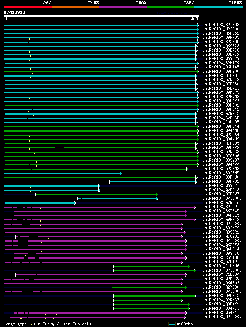The height and width of the screenshot is (327, 246).
Task: Click the green ~80% identity legend segment
Action: (x=171, y=7)
